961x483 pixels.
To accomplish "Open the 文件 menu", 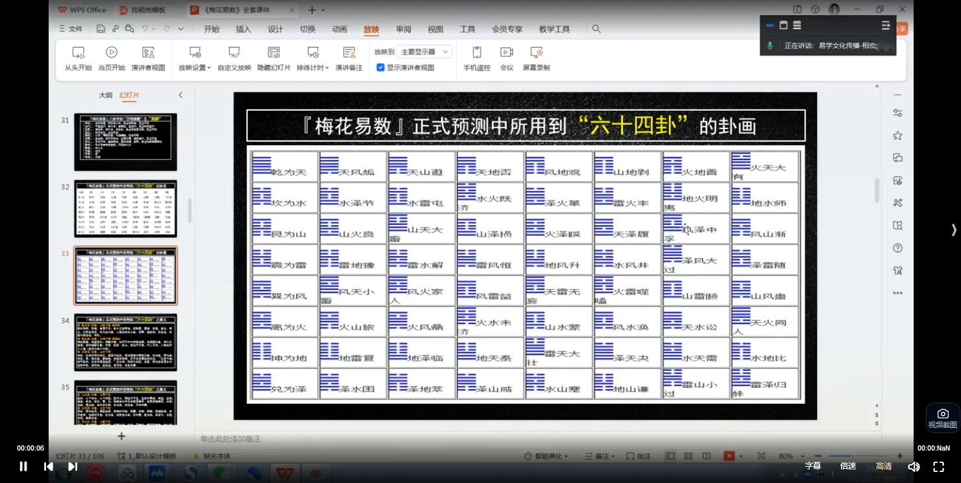I will 71,29.
